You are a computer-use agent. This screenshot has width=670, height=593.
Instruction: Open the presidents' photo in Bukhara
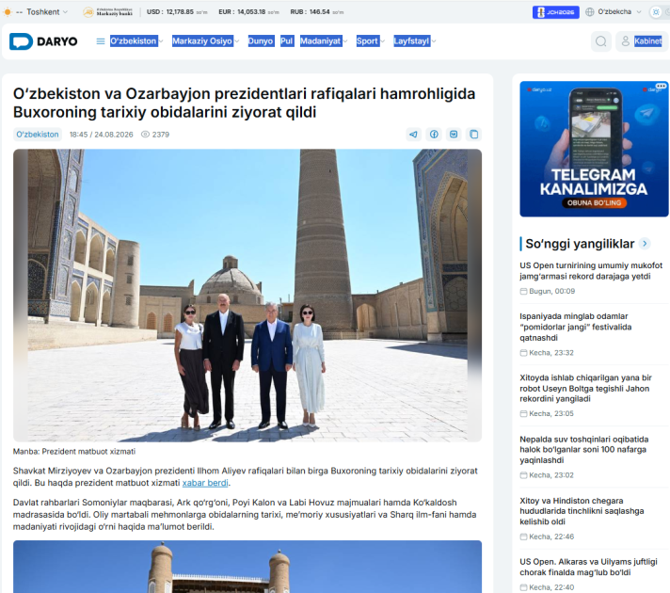[247, 295]
